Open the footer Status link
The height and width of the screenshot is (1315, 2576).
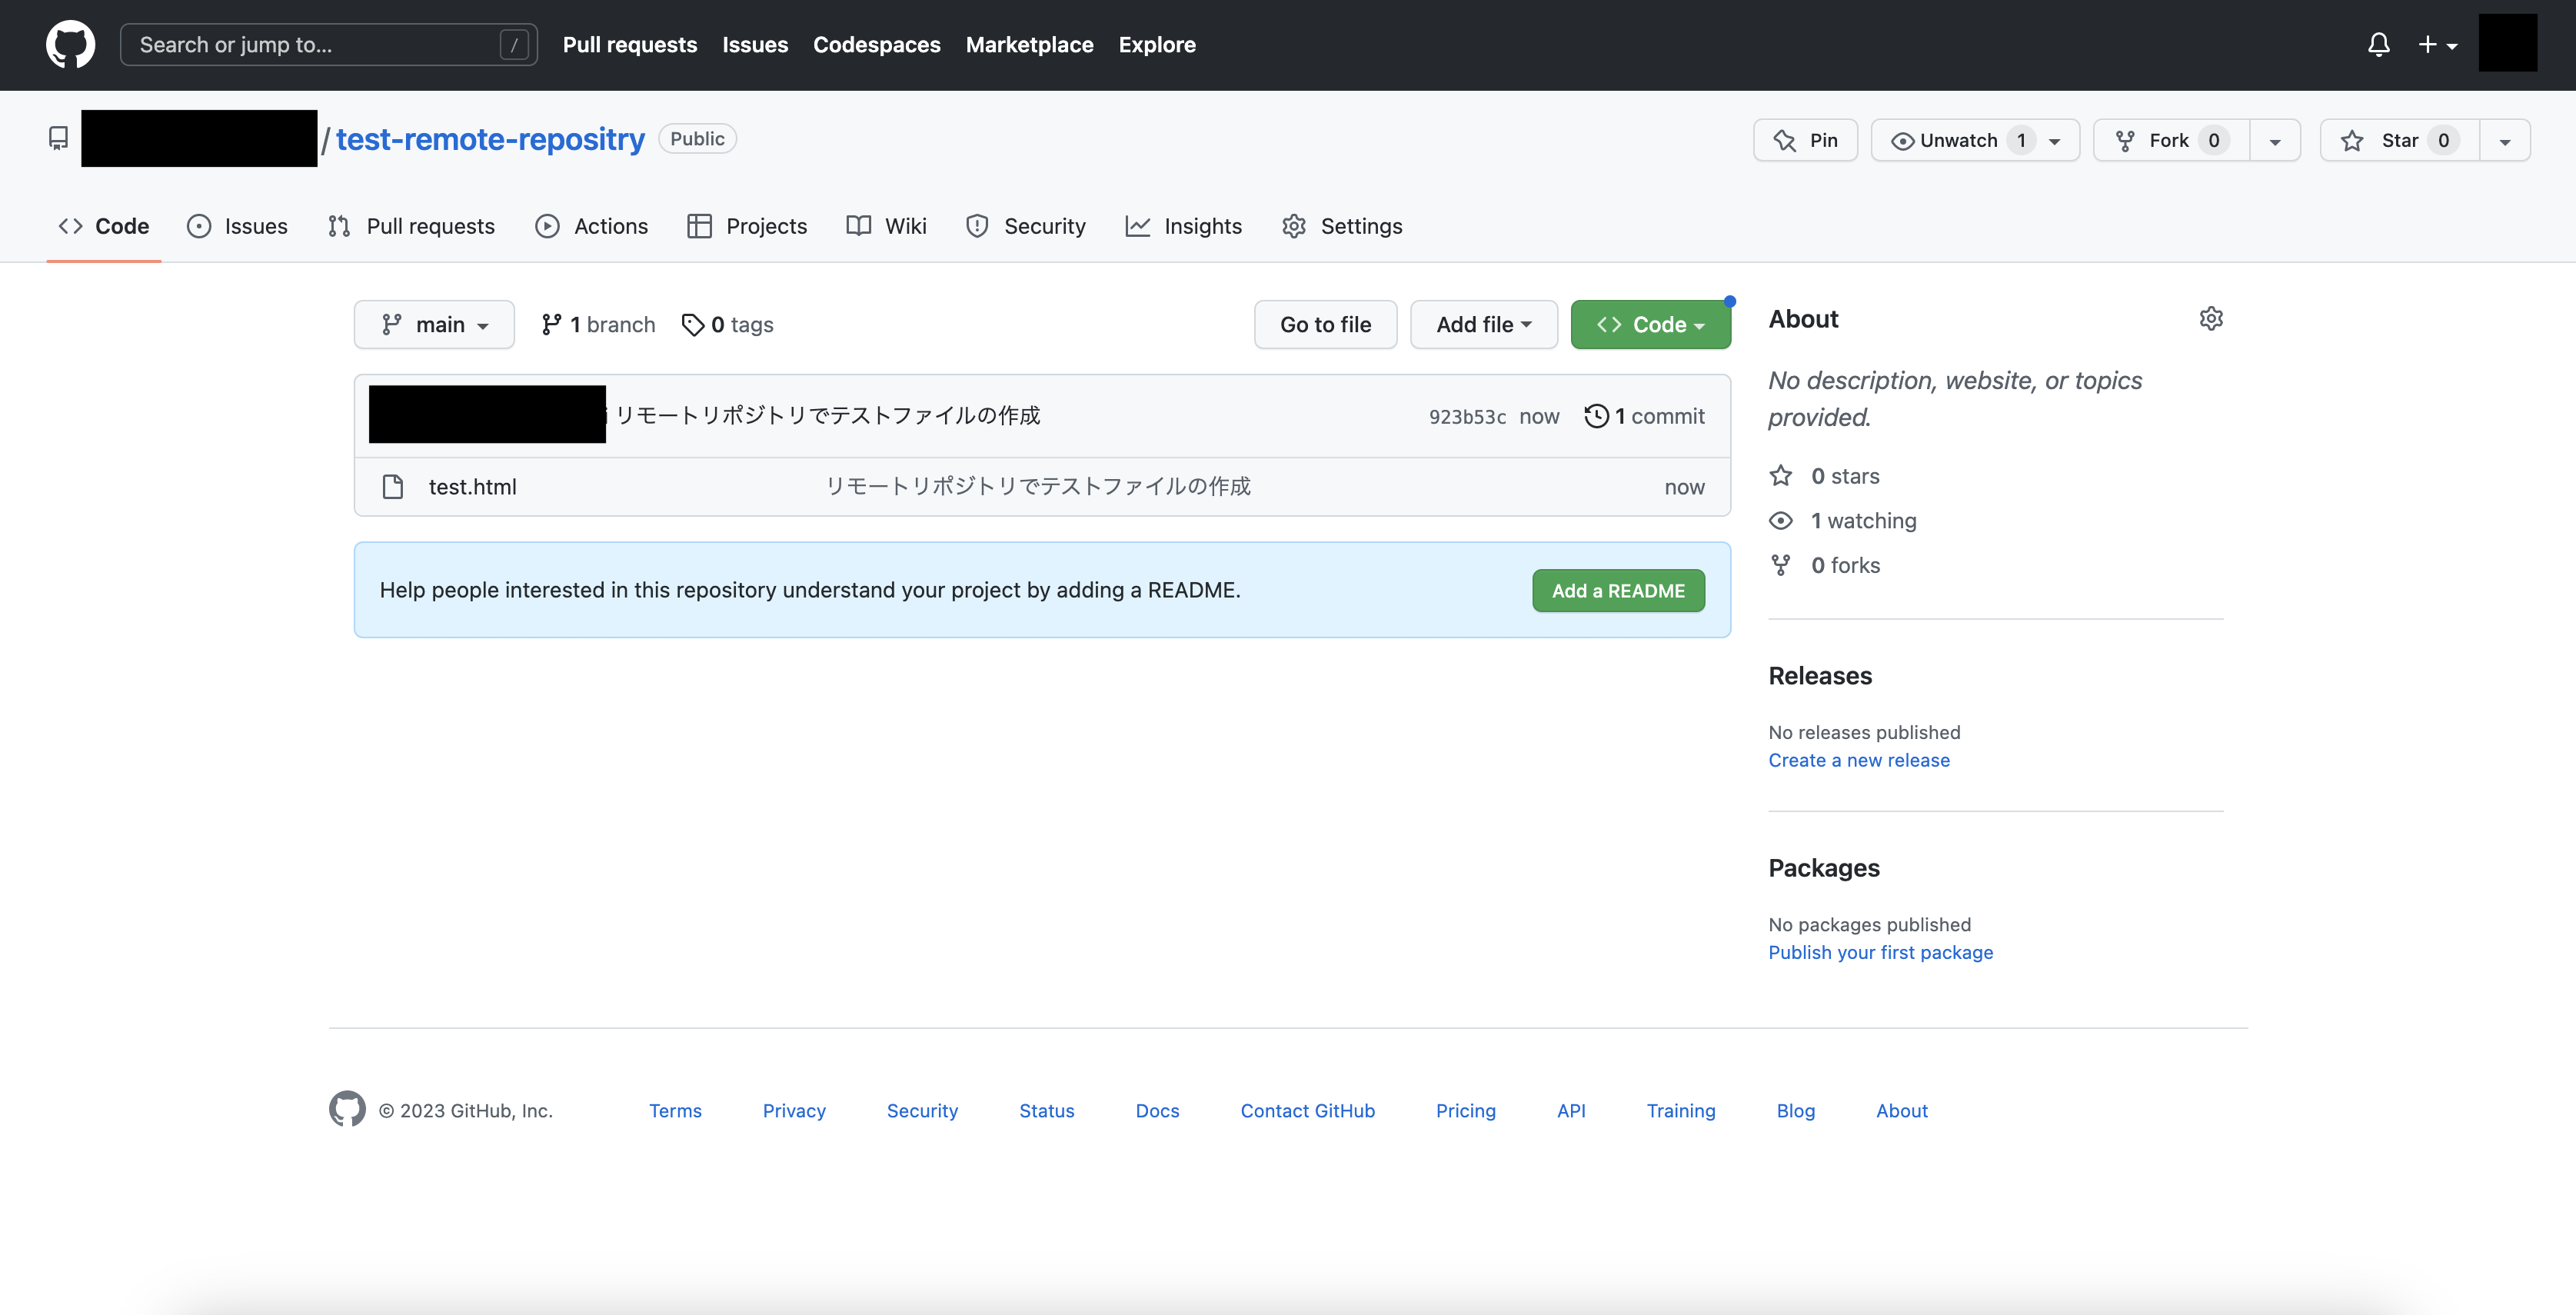coord(1046,1111)
